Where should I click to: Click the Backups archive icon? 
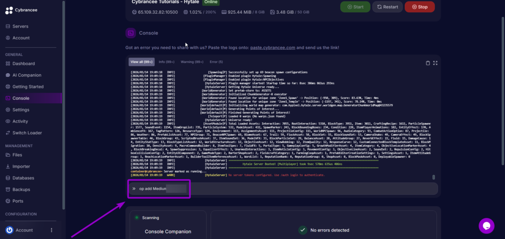tap(8, 189)
